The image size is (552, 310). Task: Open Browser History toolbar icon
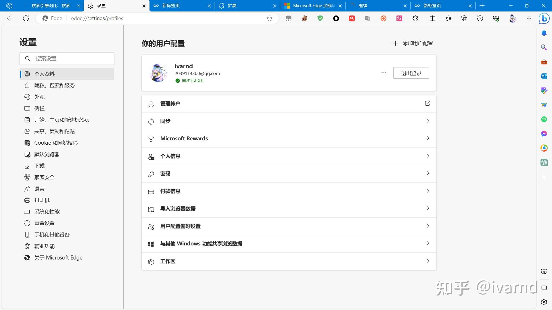pyautogui.click(x=480, y=18)
